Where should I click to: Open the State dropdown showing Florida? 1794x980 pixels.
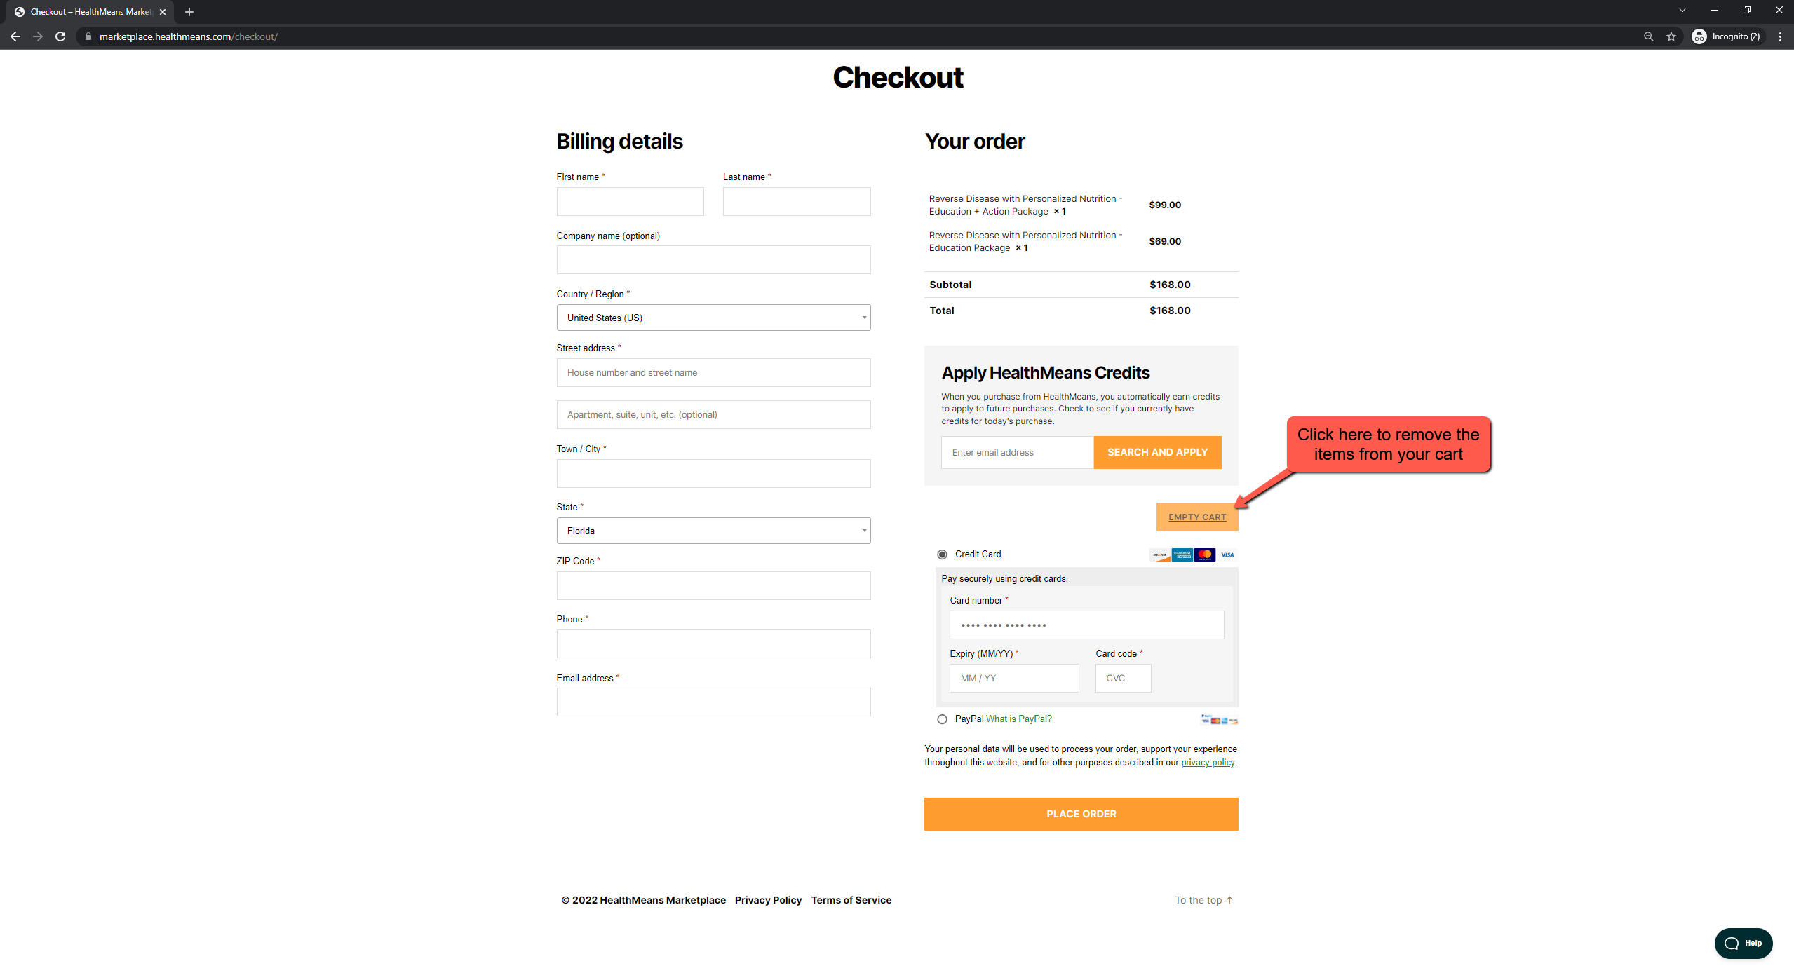(x=713, y=531)
